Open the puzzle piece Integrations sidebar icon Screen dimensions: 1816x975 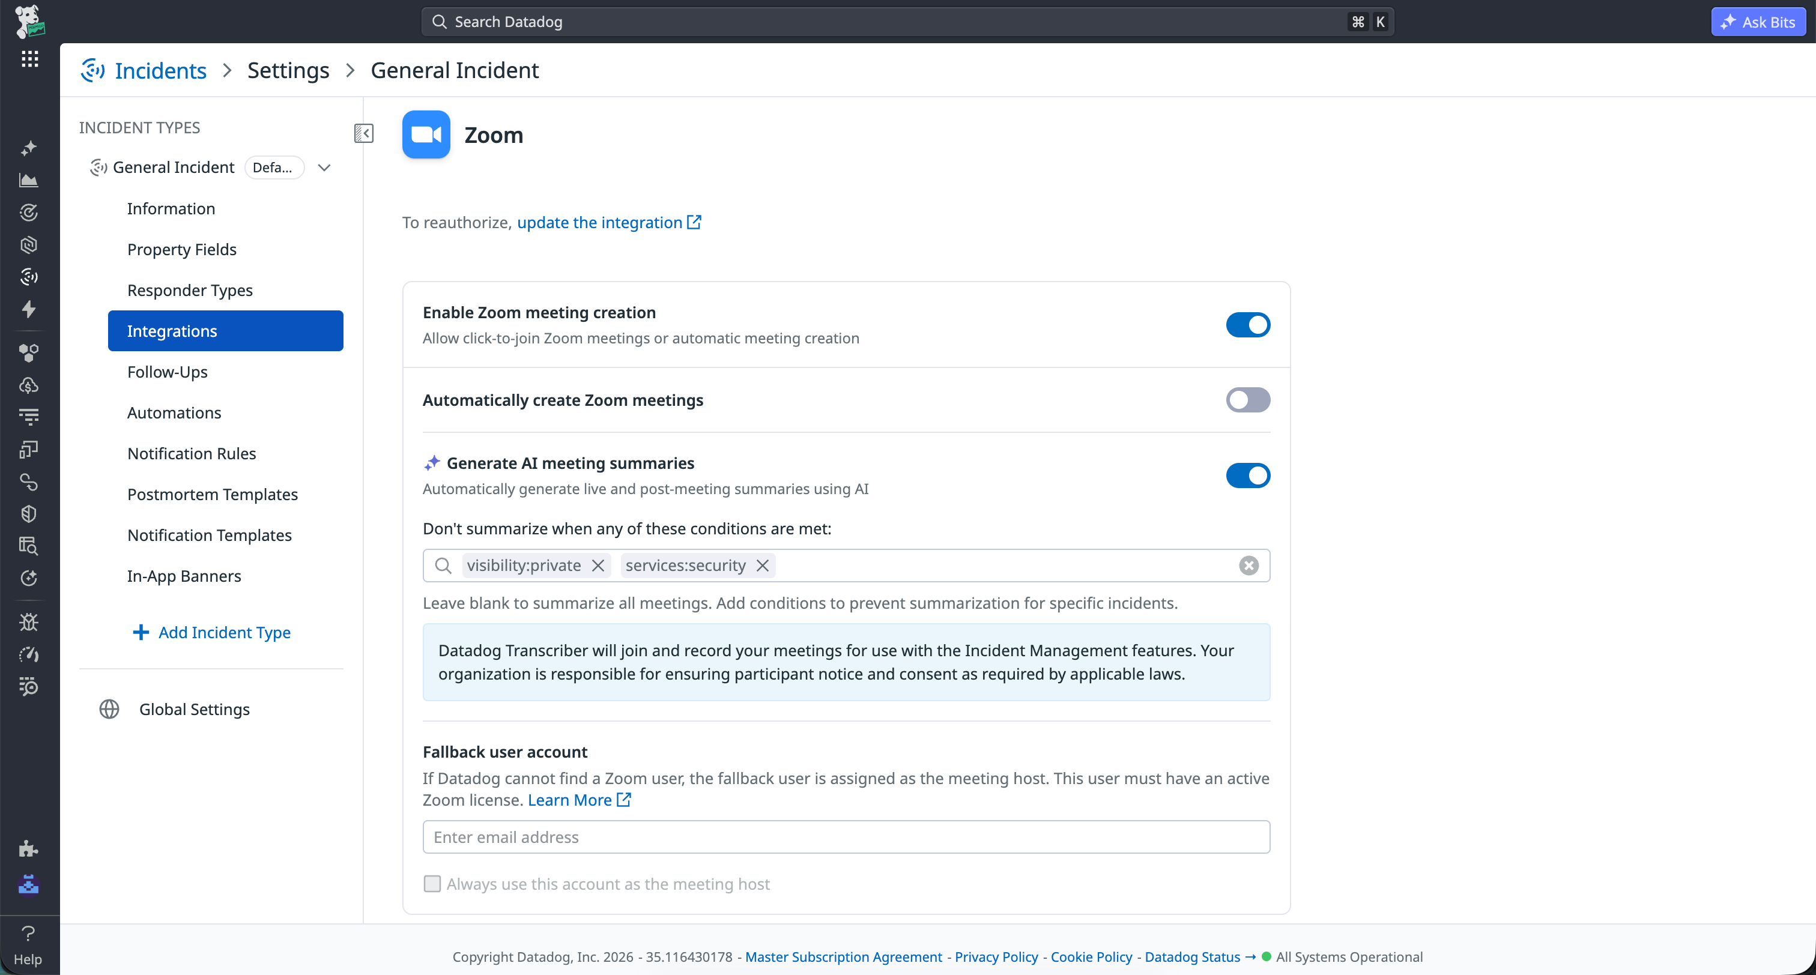click(x=29, y=848)
